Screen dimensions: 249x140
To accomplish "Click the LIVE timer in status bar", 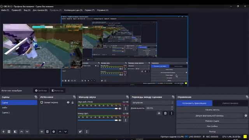I will pyautogui.click(x=195, y=136).
